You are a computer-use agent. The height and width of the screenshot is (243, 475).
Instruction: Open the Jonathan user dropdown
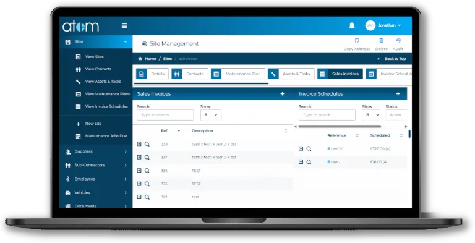click(383, 25)
